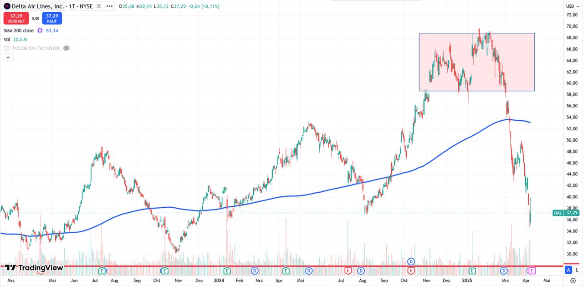Click the low value L35,13
This screenshot has width=583, height=287.
[x=161, y=7]
